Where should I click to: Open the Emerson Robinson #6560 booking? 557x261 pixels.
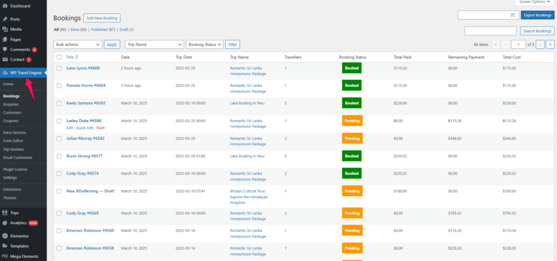[x=90, y=231]
